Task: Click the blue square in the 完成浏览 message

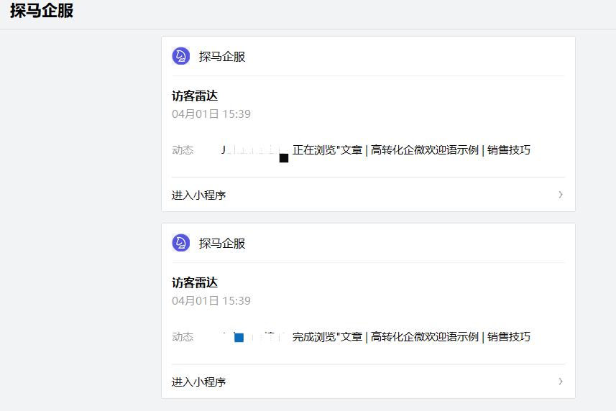Action: tap(239, 338)
